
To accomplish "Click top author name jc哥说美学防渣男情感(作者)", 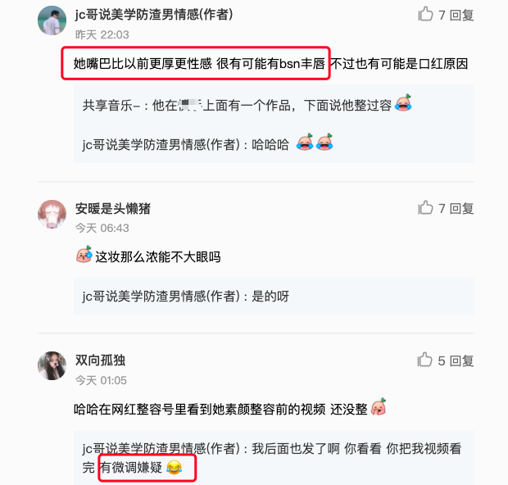I will (154, 15).
